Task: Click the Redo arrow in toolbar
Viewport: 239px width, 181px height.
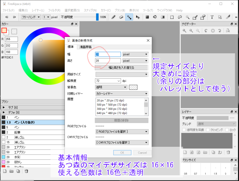Action: point(14,17)
